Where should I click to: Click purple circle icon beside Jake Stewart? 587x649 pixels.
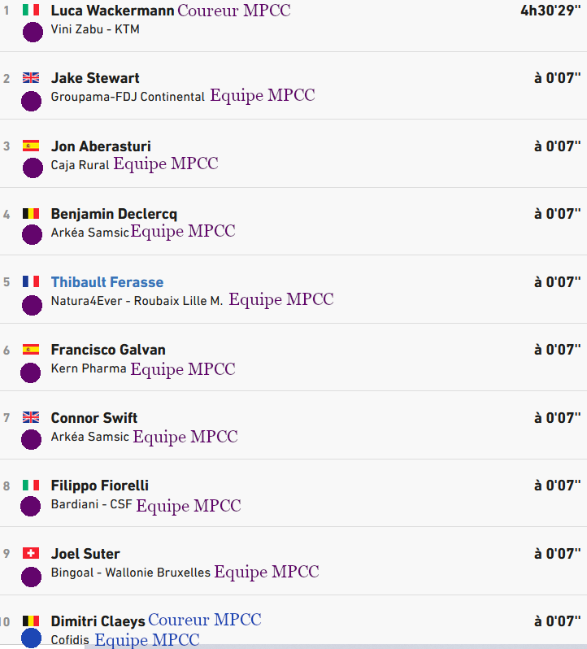[32, 101]
